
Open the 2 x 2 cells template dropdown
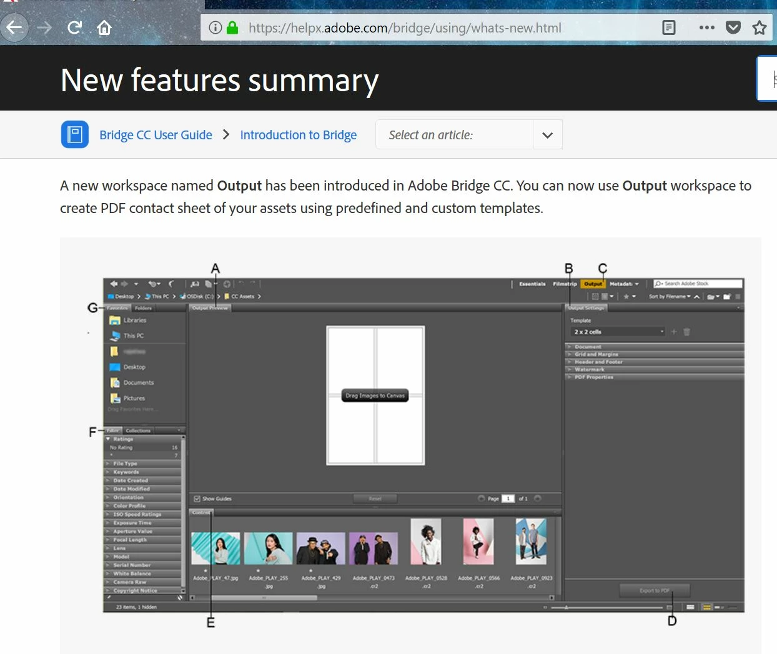618,332
